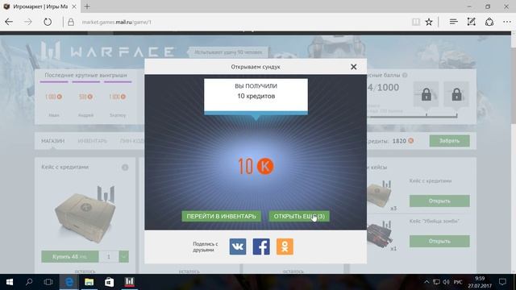This screenshot has width=516, height=290.
Task: Click the Забрать button
Action: 450,141
